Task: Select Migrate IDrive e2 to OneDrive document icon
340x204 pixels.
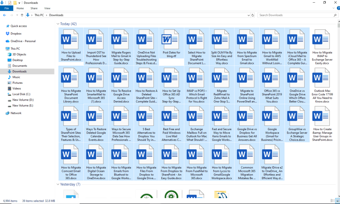Action: tap(271, 154)
